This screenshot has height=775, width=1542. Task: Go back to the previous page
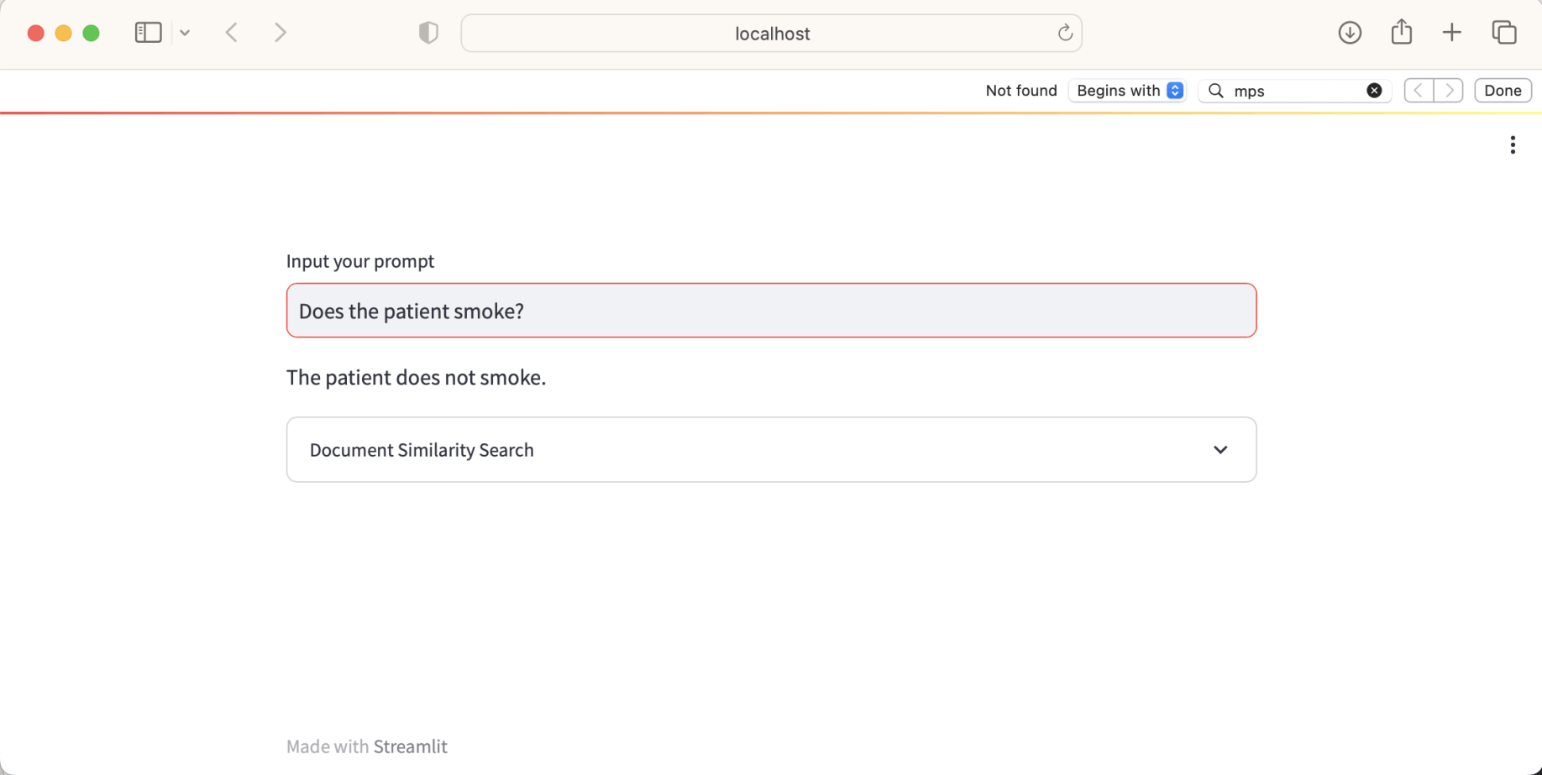(x=232, y=33)
